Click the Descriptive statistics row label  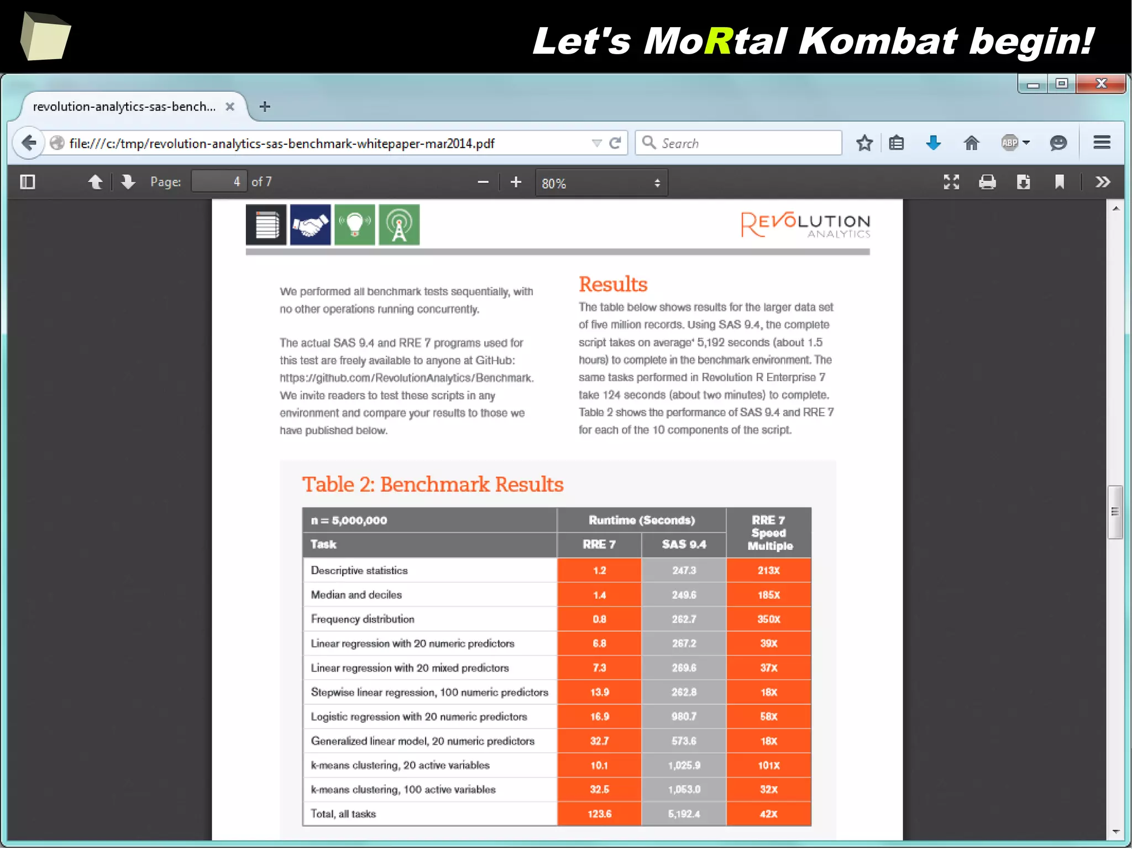point(359,570)
